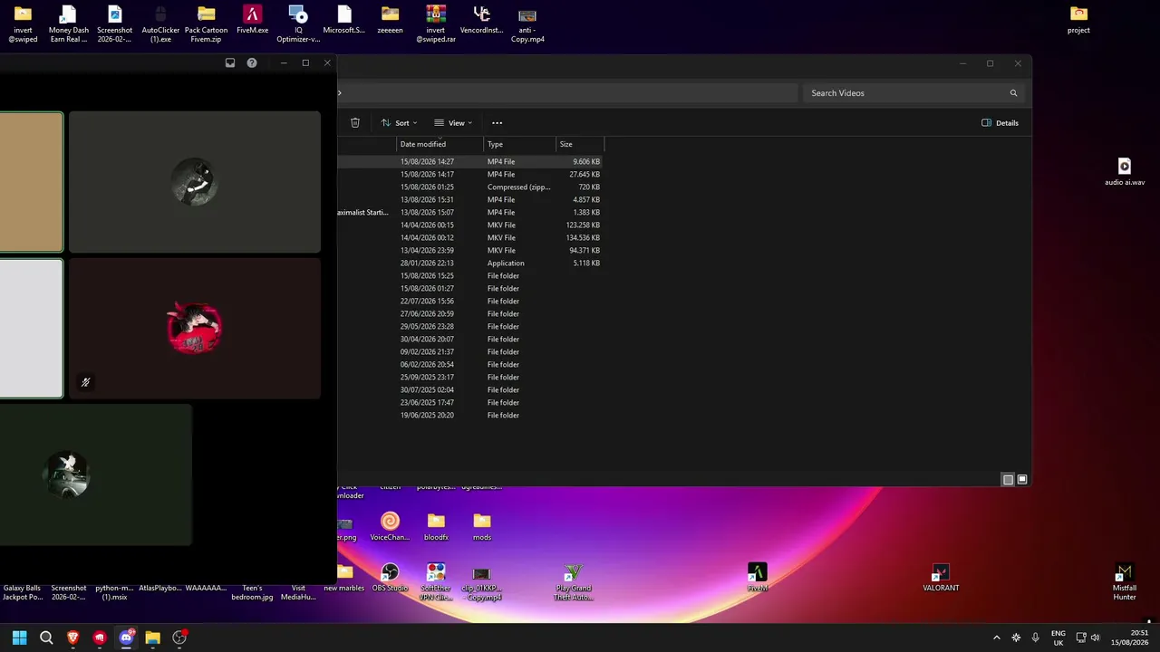1160x652 pixels.
Task: Open the red app icon on the taskbar
Action: 100,638
